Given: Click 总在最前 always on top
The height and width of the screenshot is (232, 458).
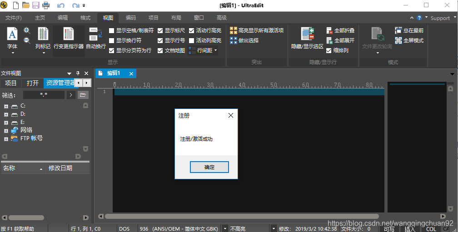Looking at the screenshot, I should click(409, 30).
